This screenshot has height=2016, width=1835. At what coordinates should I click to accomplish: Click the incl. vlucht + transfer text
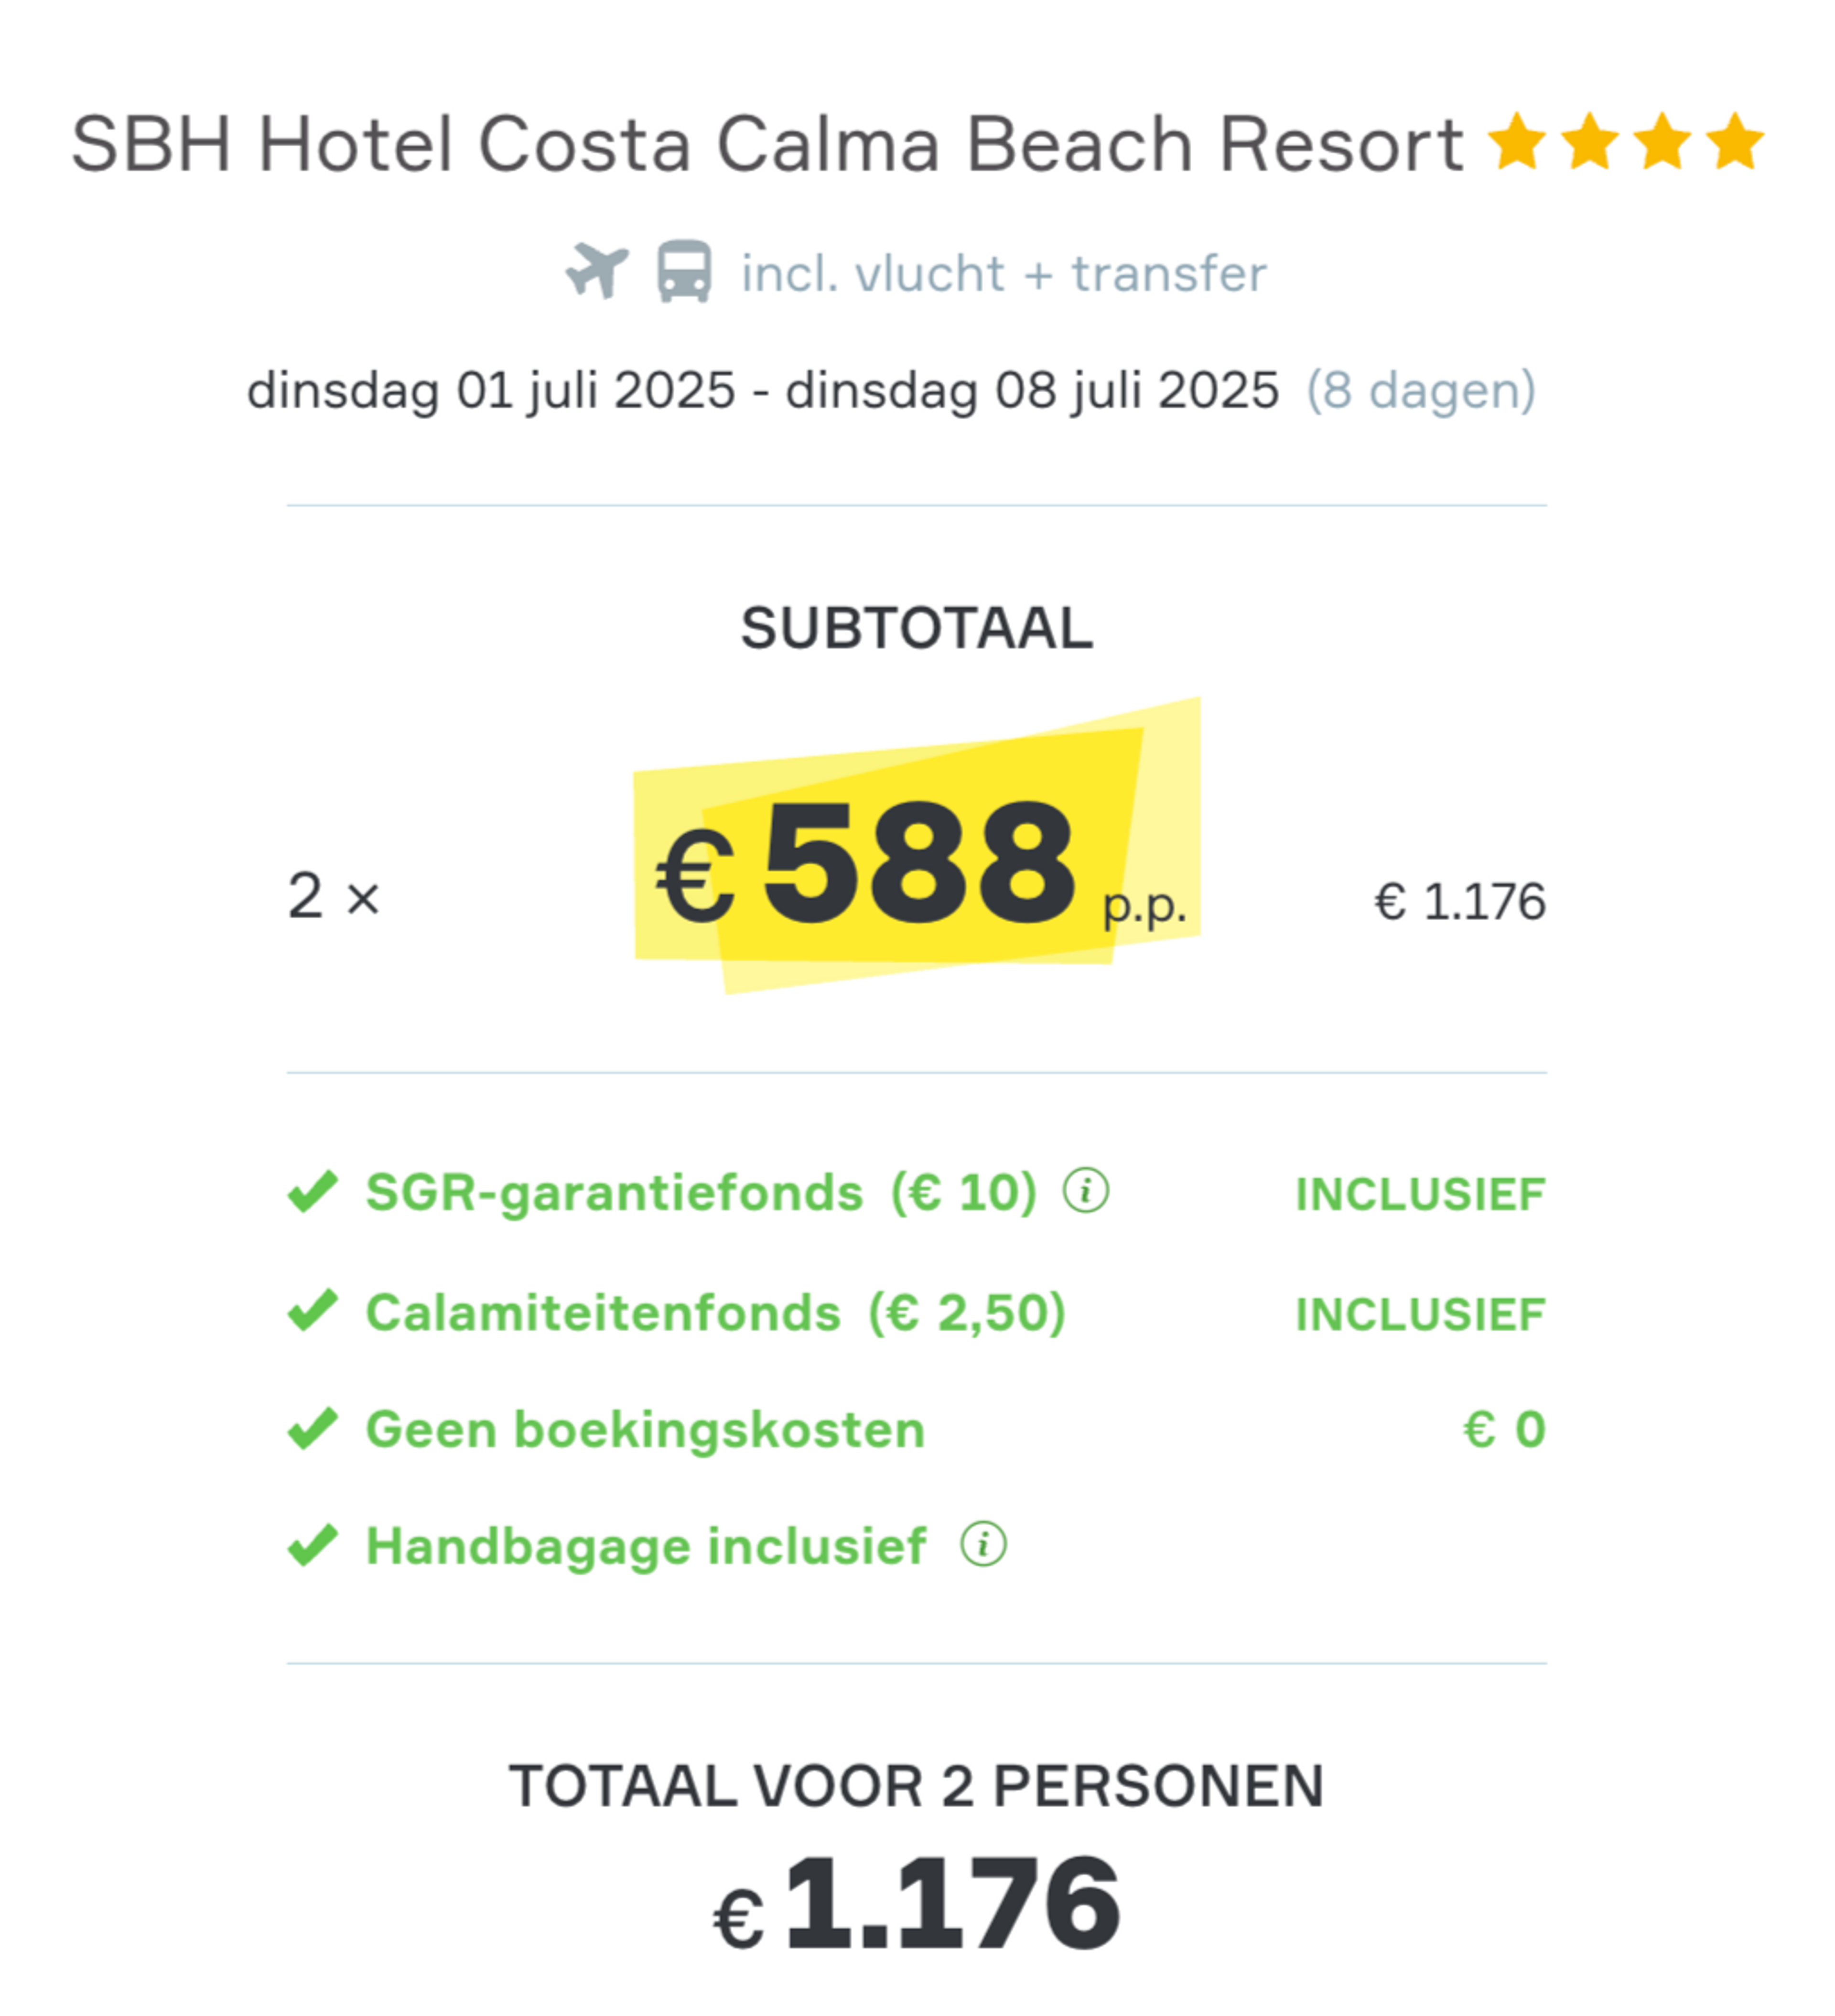(1004, 273)
